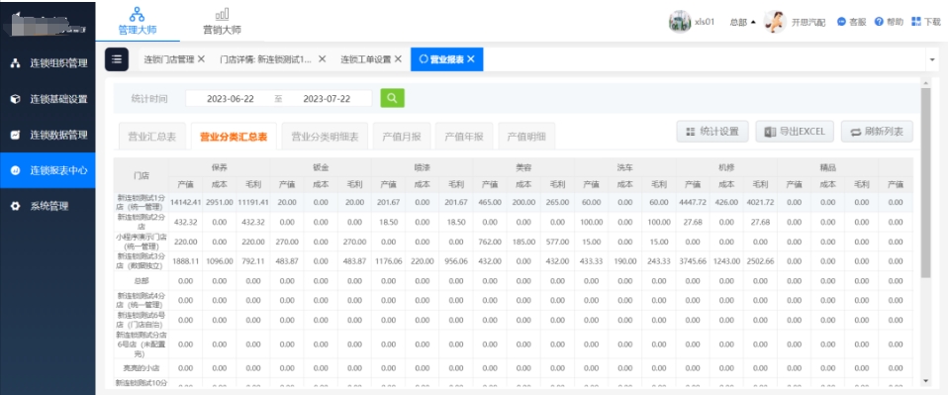Click the end date field 2023-07-22
Screen dimensions: 948x395
coord(327,99)
